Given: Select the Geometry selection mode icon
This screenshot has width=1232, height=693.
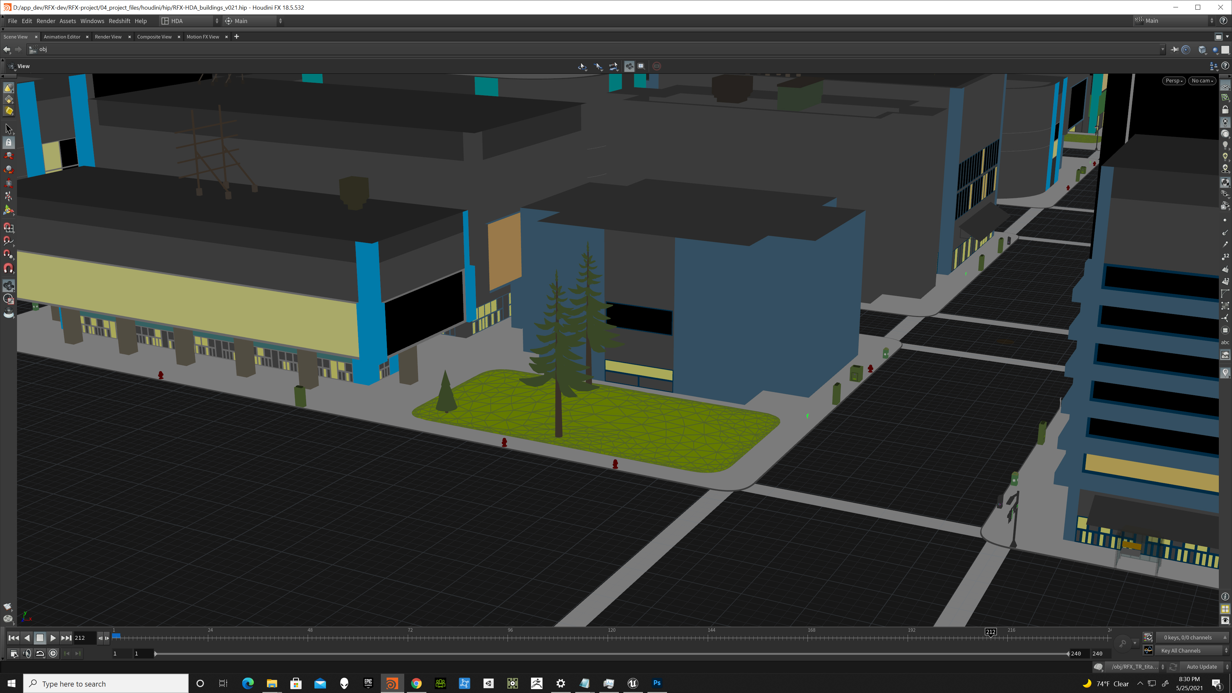Looking at the screenshot, I should point(9,99).
